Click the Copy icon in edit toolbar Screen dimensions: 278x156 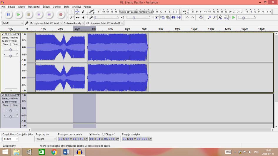pyautogui.click(x=162, y=17)
